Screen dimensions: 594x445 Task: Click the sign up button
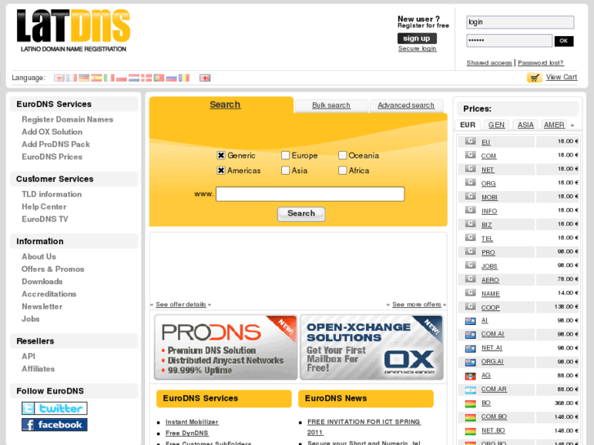[x=417, y=38]
